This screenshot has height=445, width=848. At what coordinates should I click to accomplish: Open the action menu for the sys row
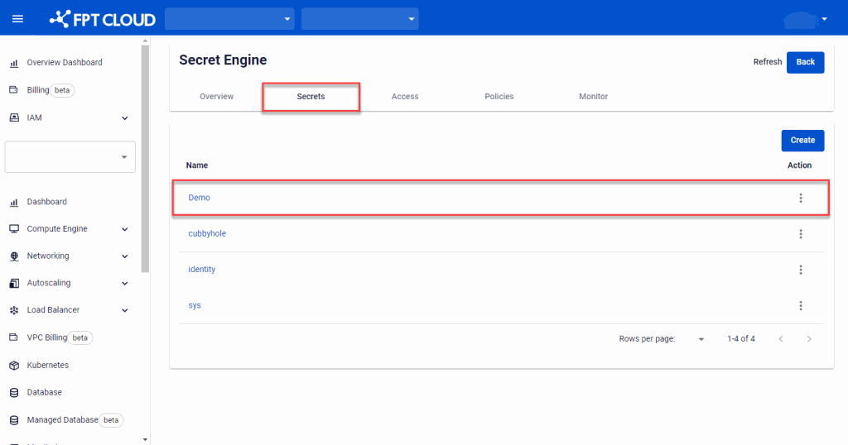pyautogui.click(x=801, y=306)
